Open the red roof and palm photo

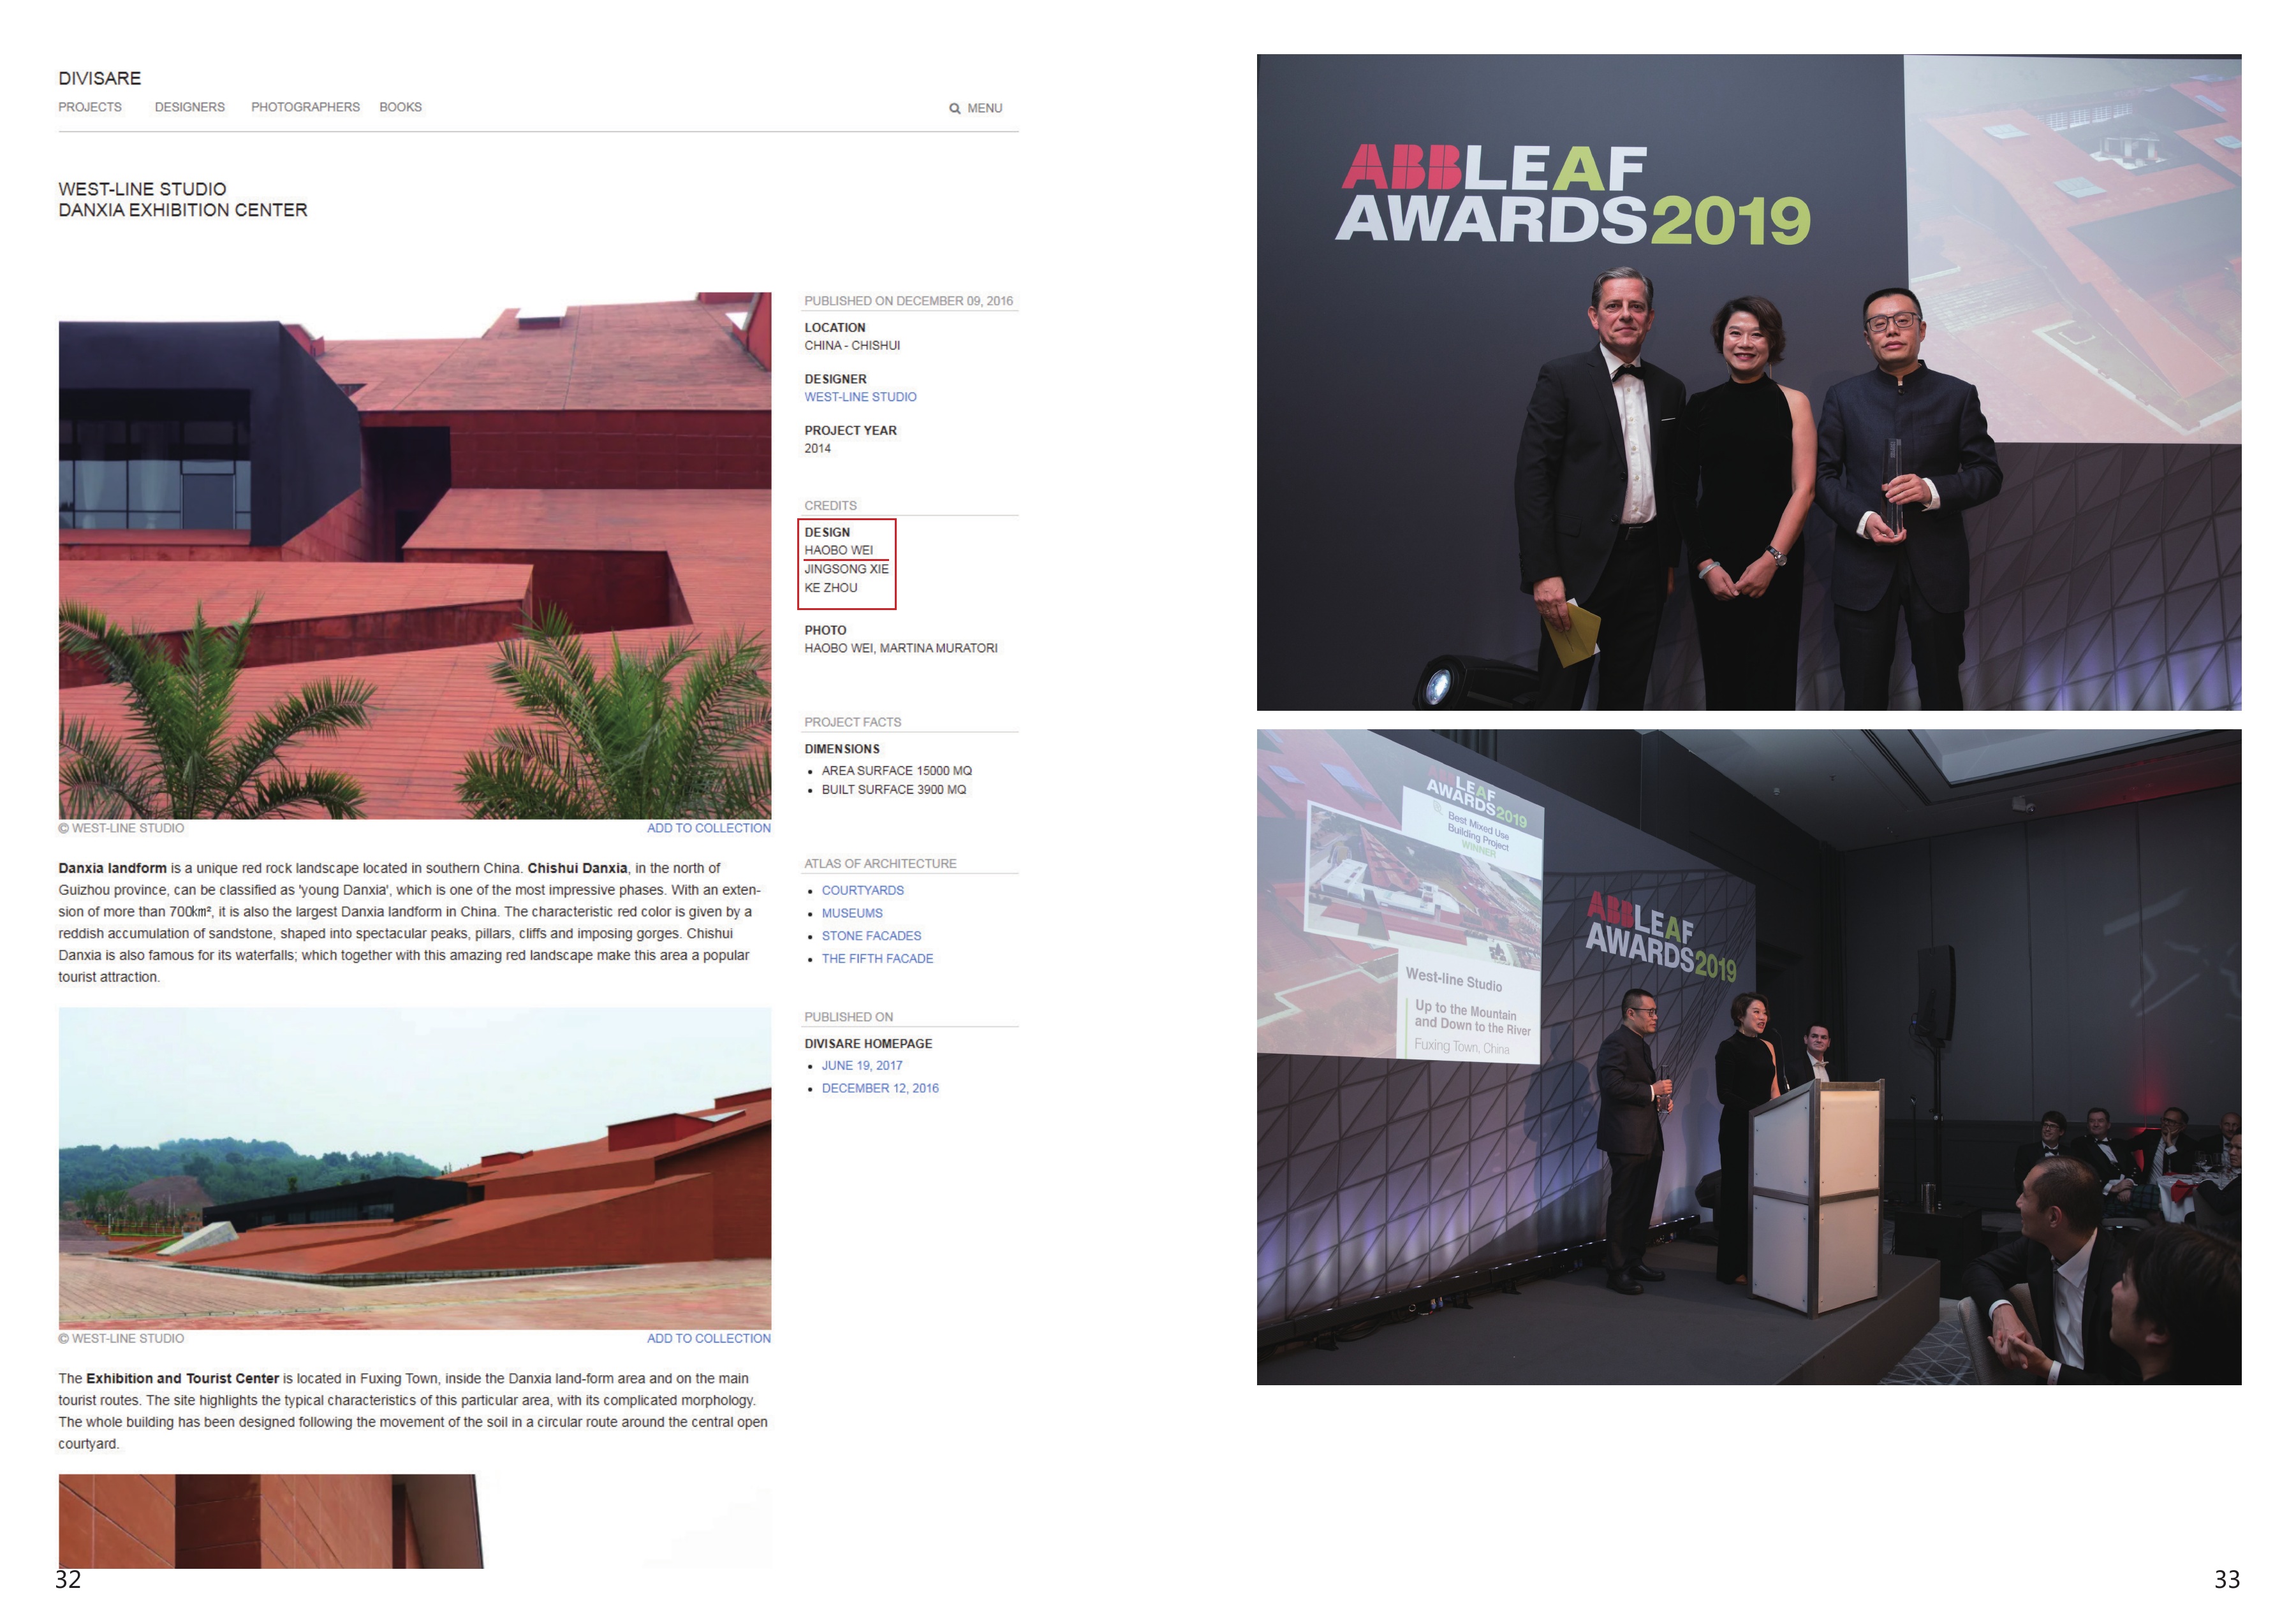click(x=415, y=556)
